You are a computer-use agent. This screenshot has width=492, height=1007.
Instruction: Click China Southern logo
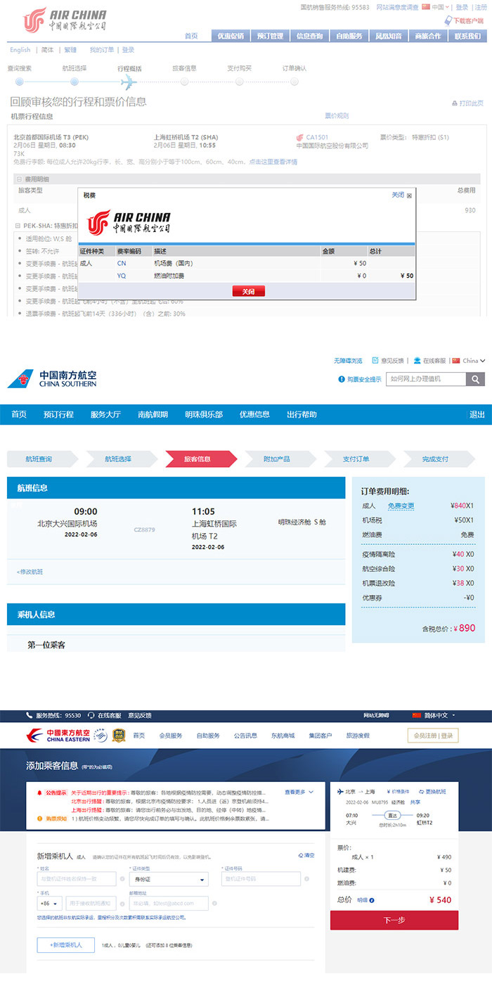click(x=52, y=378)
